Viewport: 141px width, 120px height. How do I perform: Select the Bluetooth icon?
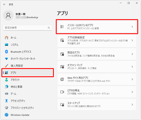(6, 52)
